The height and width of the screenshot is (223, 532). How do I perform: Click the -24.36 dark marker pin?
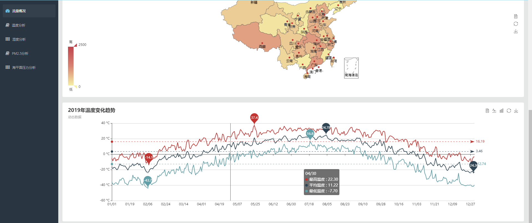pyautogui.click(x=473, y=166)
